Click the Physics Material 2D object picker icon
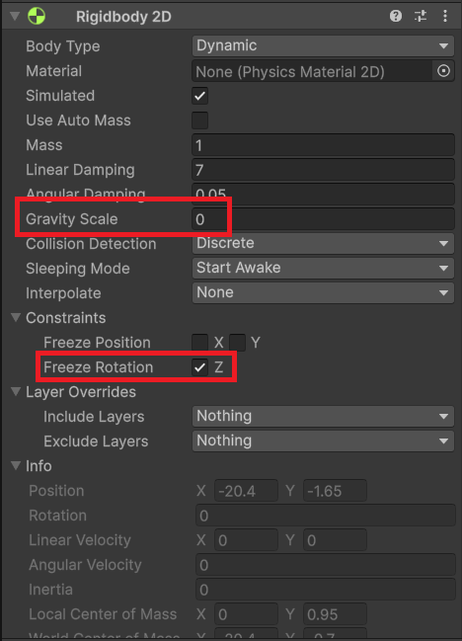This screenshot has width=462, height=641. click(443, 71)
